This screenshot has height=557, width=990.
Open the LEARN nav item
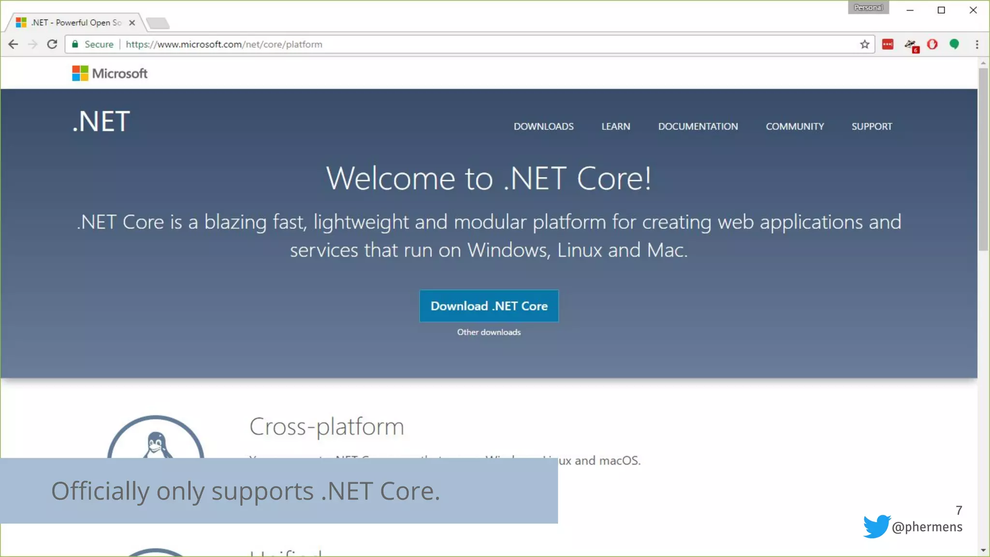615,127
